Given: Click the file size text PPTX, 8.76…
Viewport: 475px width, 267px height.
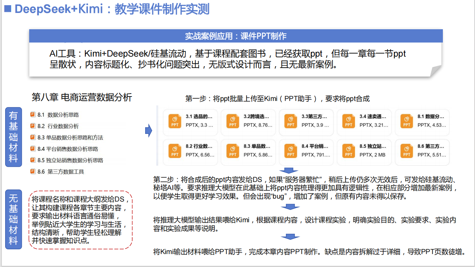Looking at the screenshot, I should click(x=257, y=125).
